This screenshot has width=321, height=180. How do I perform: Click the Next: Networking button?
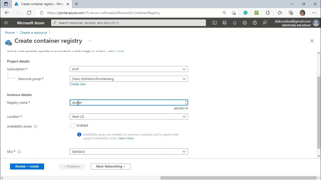111,166
